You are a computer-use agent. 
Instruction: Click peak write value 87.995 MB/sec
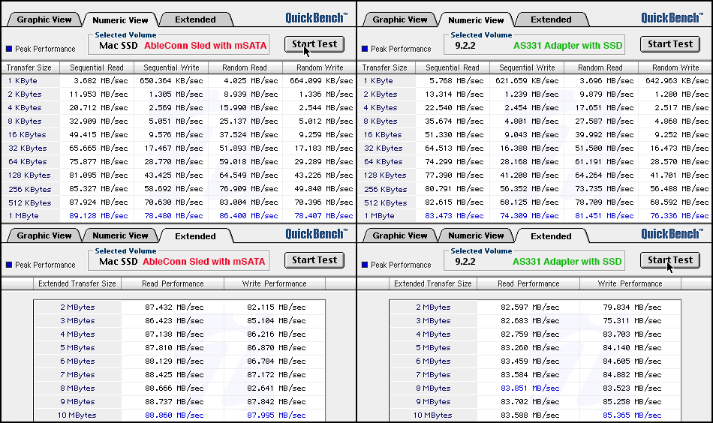point(276,415)
